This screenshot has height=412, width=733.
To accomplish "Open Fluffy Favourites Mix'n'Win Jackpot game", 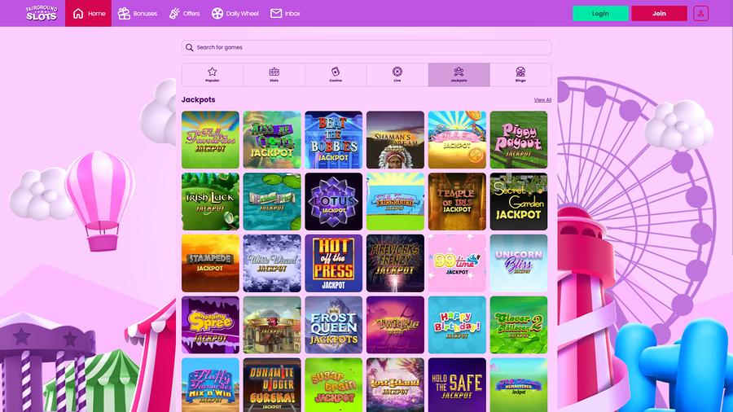I will pyautogui.click(x=210, y=385).
